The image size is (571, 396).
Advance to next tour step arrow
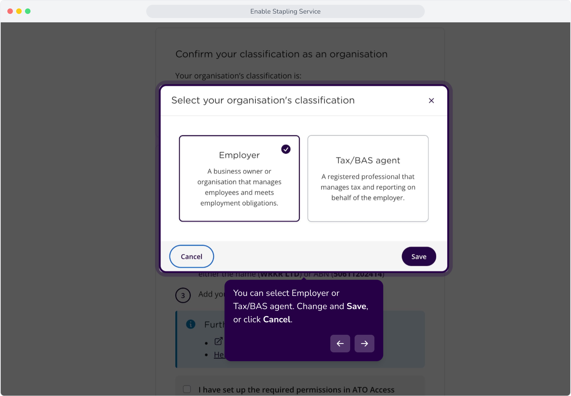tap(364, 344)
